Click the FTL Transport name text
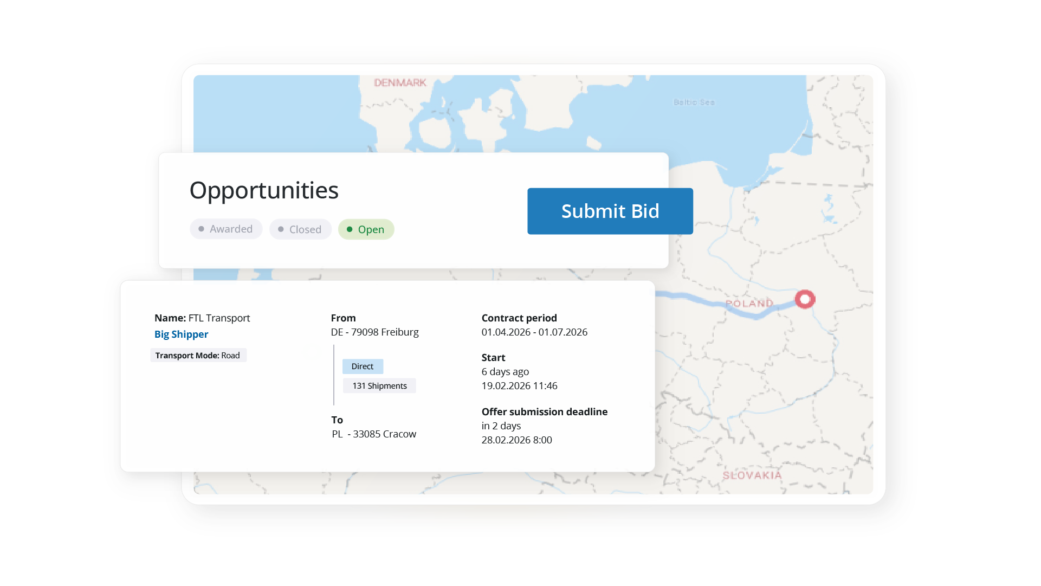This screenshot has width=1041, height=586. coord(219,318)
